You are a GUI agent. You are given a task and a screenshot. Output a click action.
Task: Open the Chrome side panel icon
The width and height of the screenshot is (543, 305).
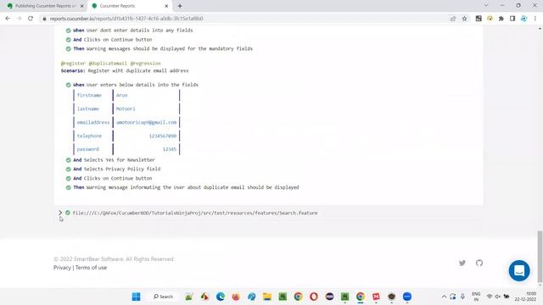pos(512,19)
